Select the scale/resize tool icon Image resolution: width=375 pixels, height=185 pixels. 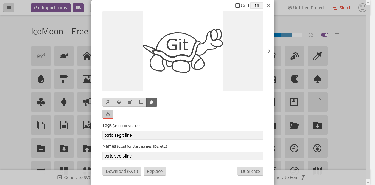click(130, 102)
